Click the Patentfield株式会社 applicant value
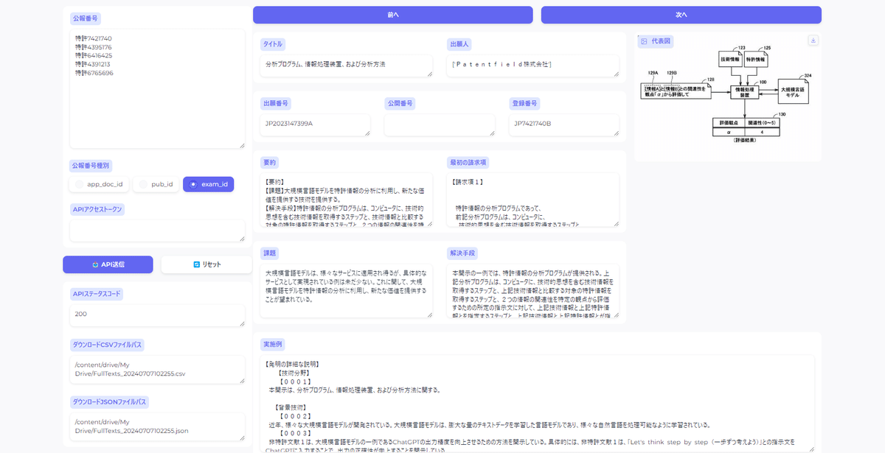Image resolution: width=885 pixels, height=453 pixels. click(x=502, y=64)
